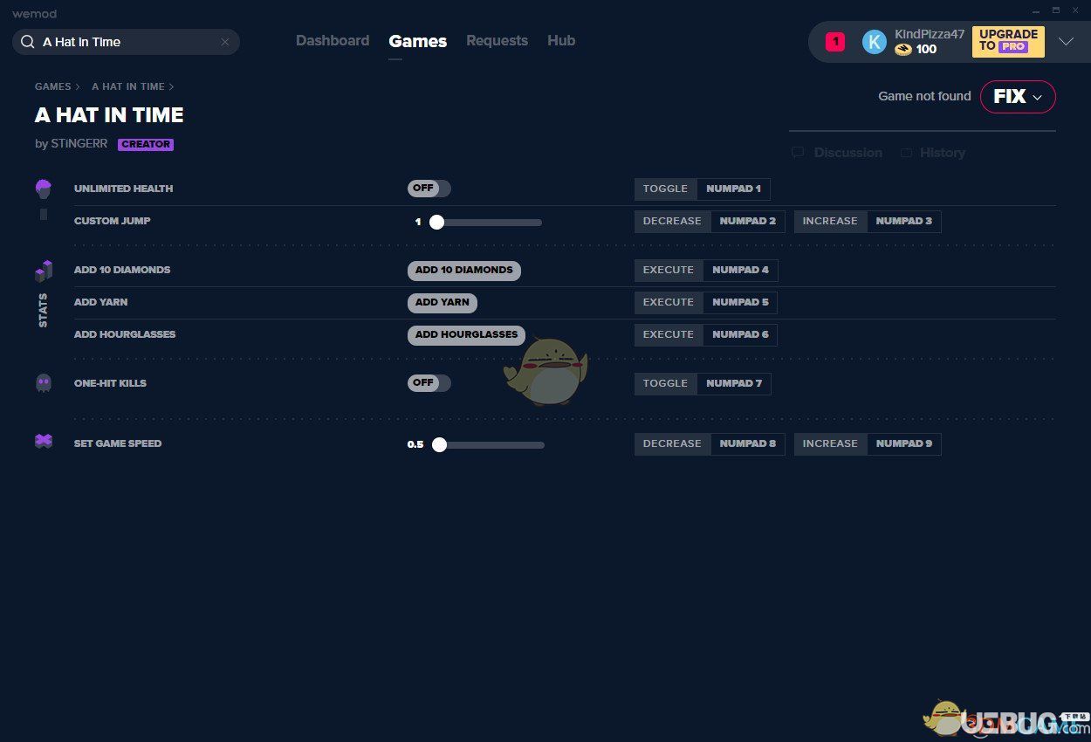Adjust the Custom Jump slider

pyautogui.click(x=485, y=223)
